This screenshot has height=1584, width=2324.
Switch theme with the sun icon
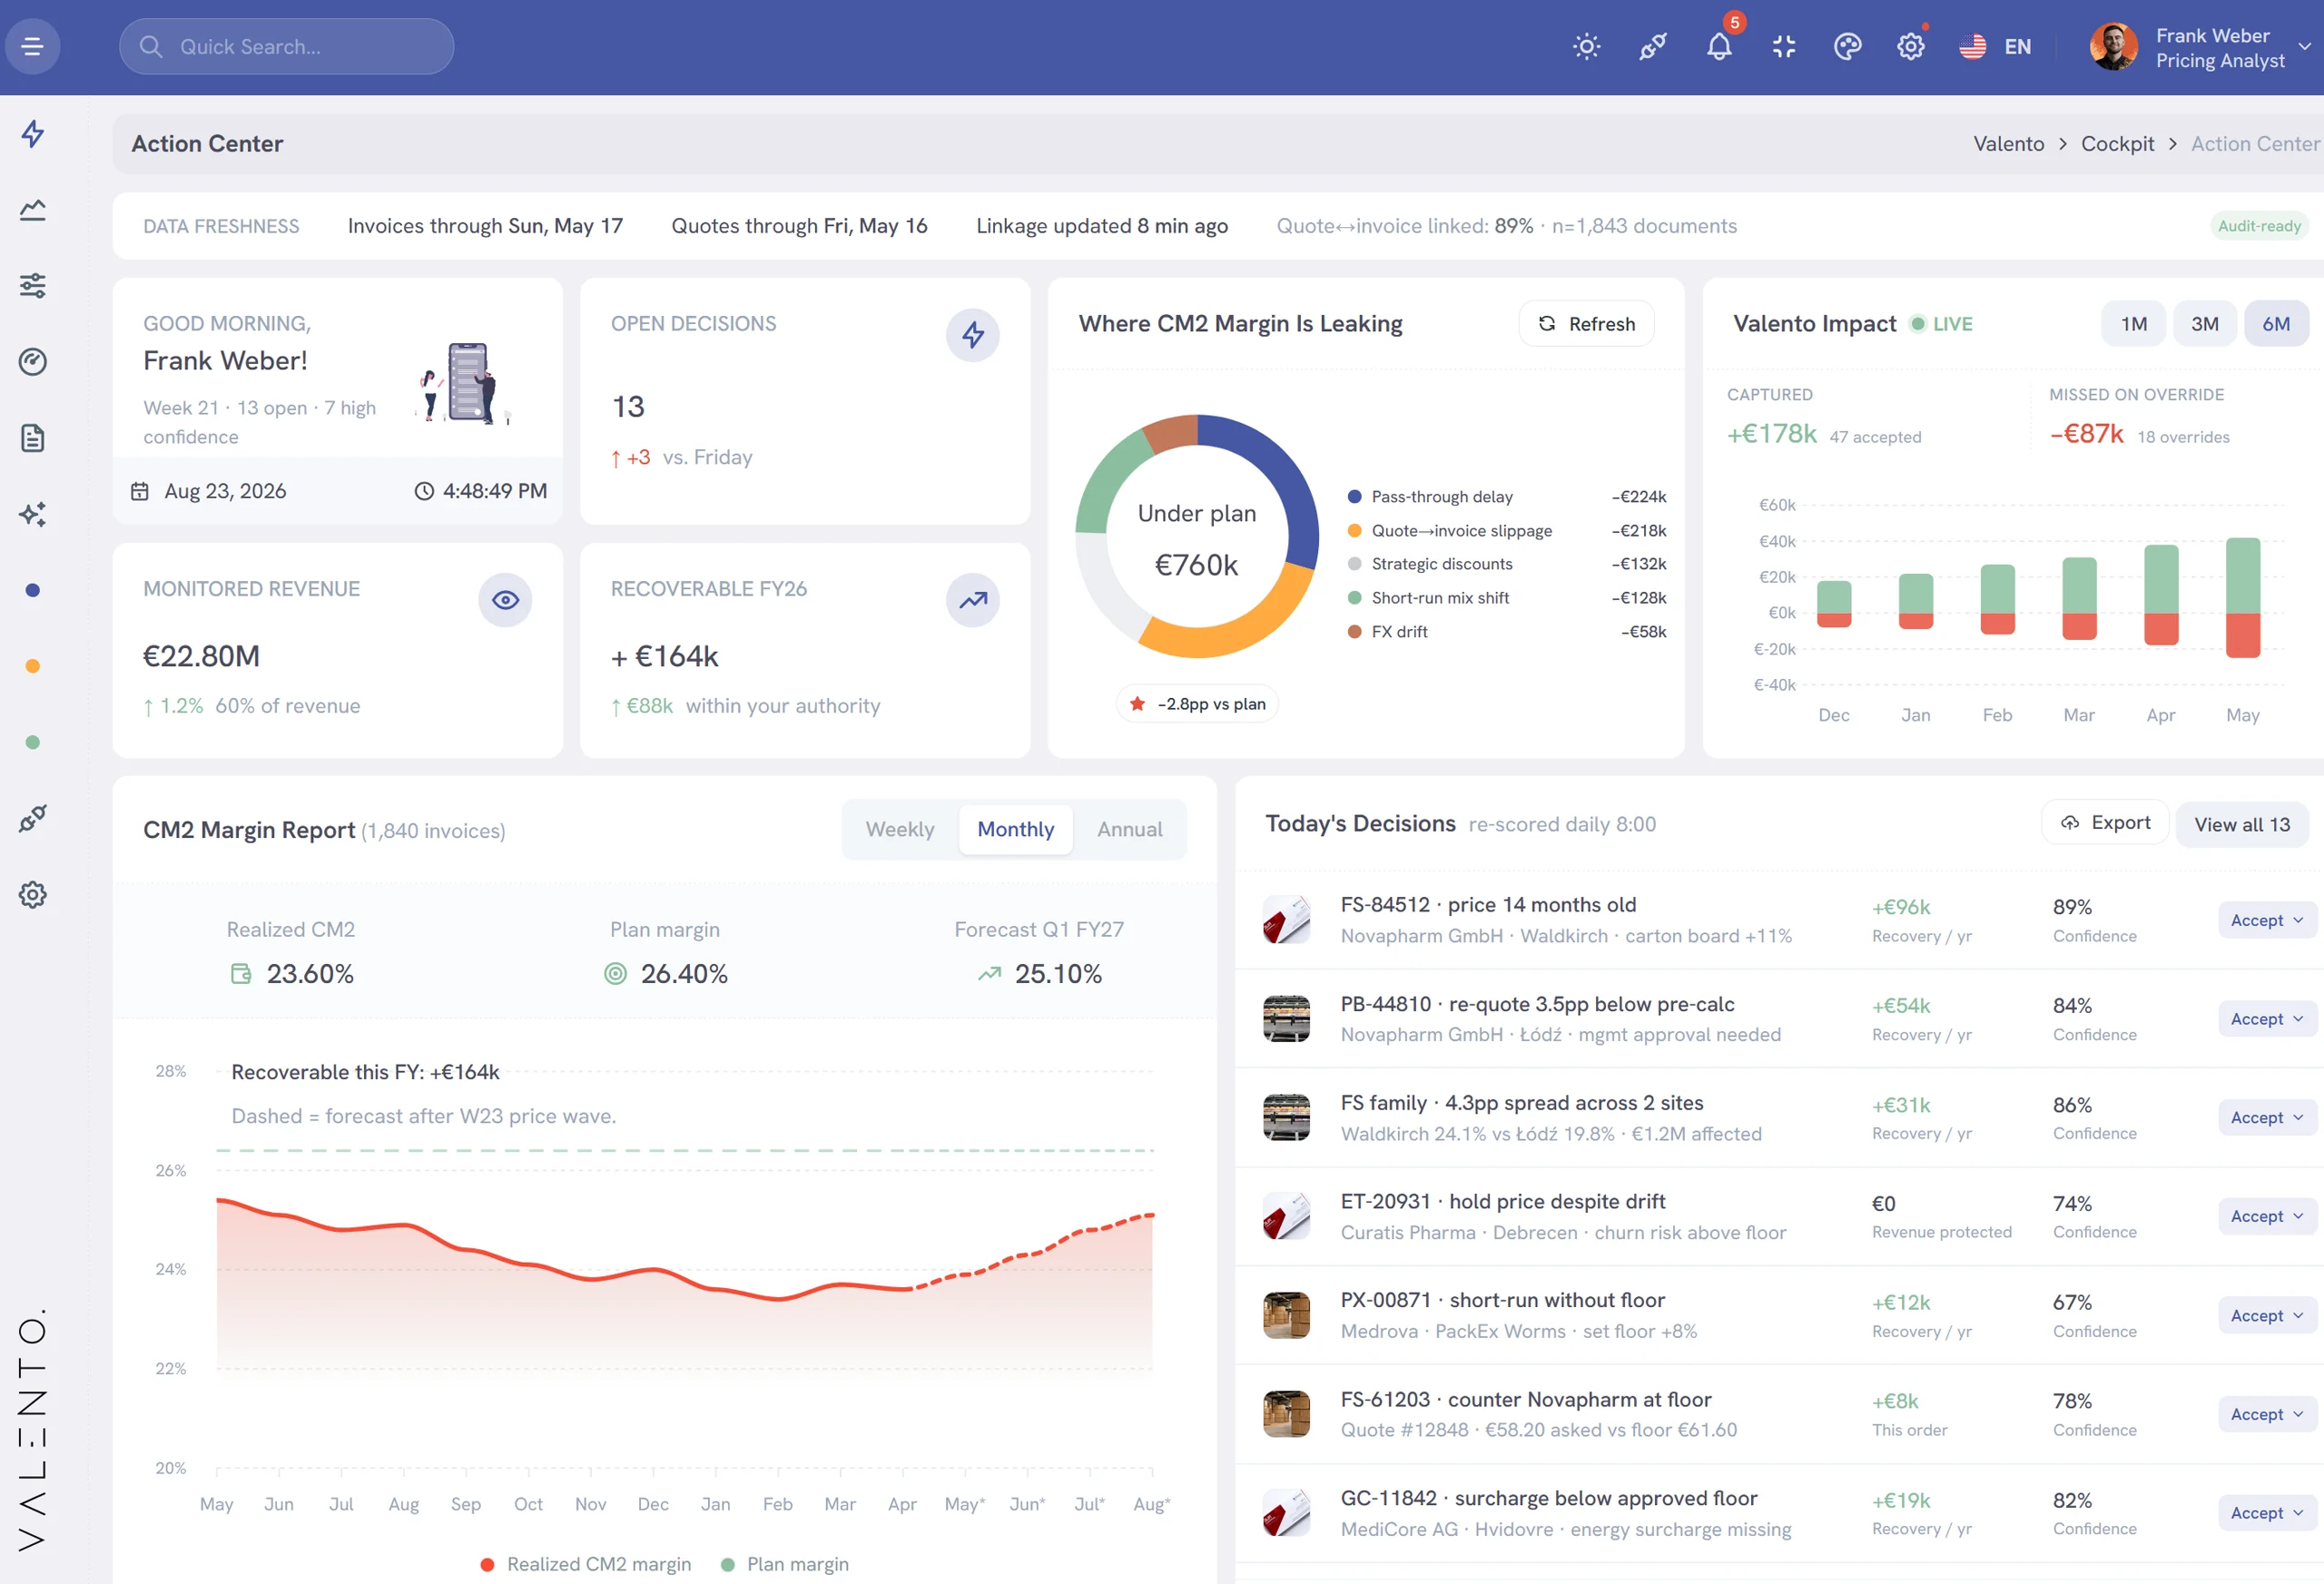click(1586, 47)
